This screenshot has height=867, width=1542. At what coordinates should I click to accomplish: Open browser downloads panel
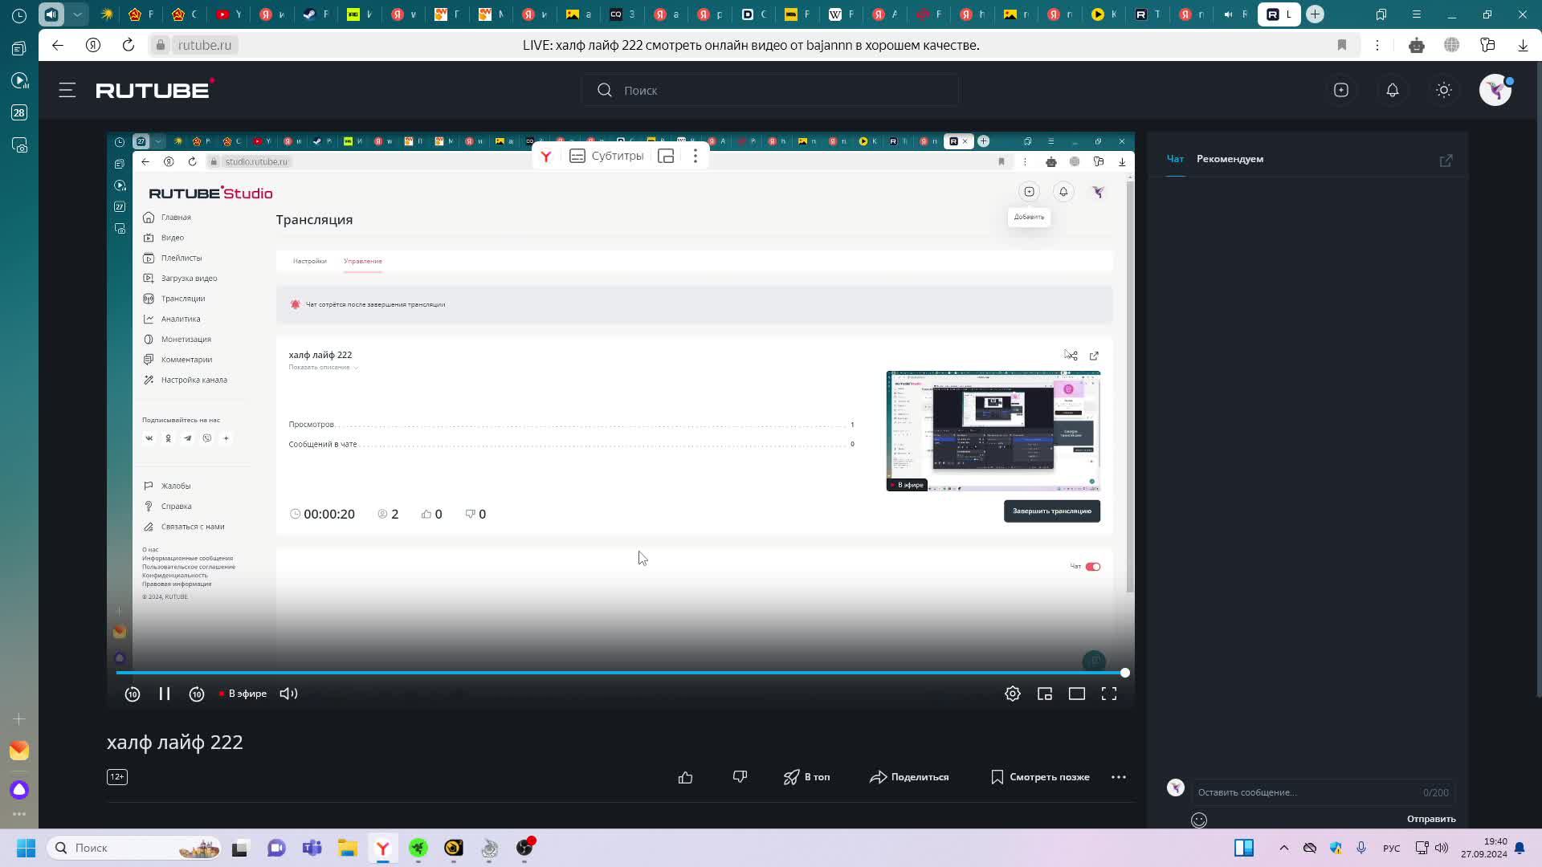[1523, 45]
